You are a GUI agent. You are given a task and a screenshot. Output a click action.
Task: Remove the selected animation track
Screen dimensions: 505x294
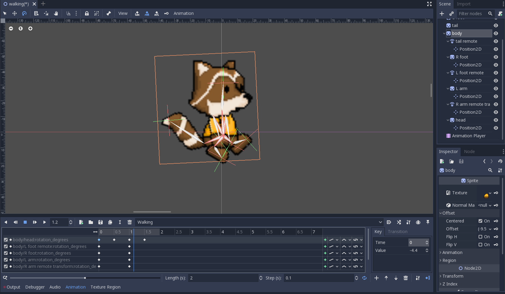click(406, 278)
